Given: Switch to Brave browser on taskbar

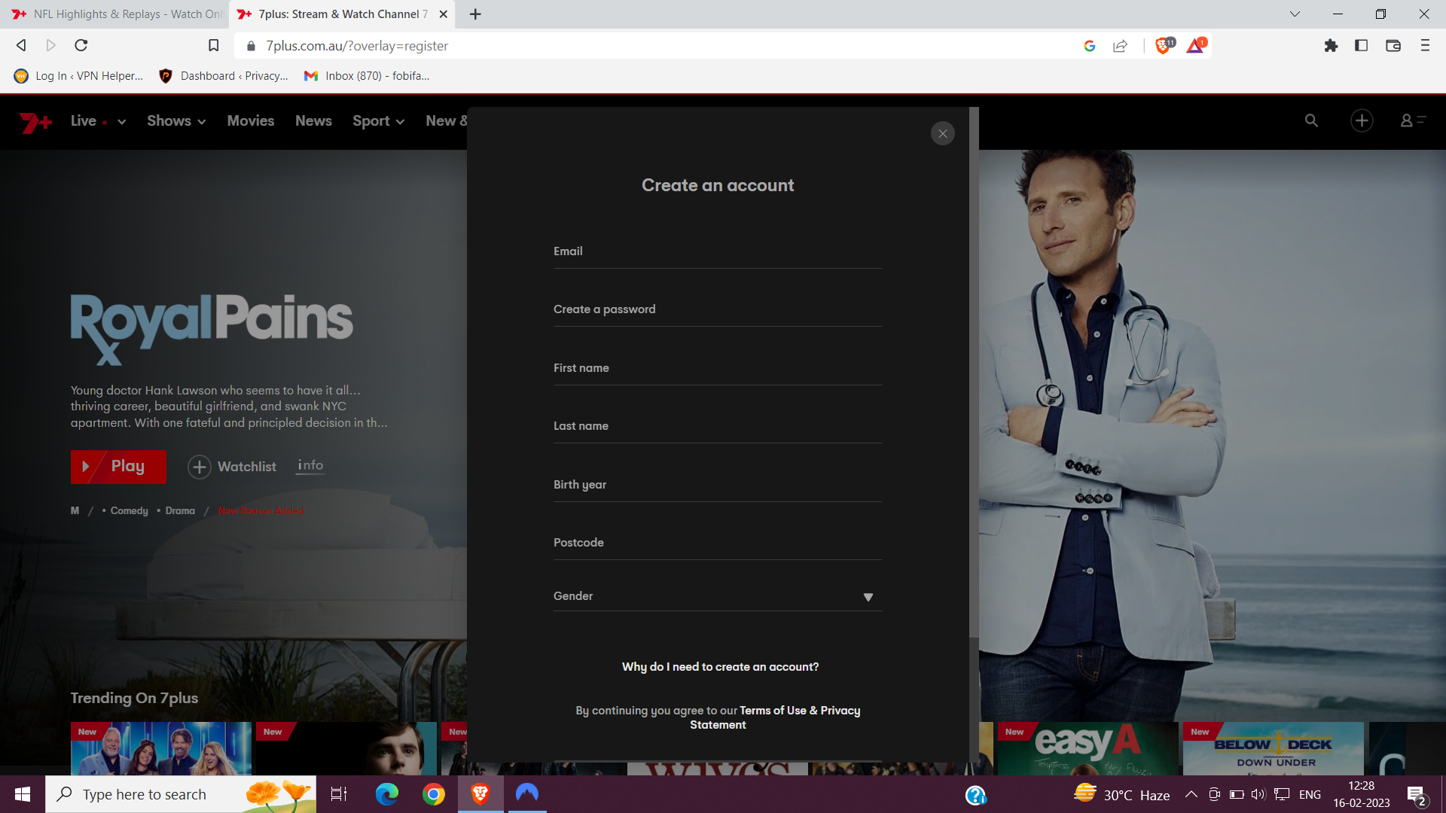Looking at the screenshot, I should tap(480, 794).
